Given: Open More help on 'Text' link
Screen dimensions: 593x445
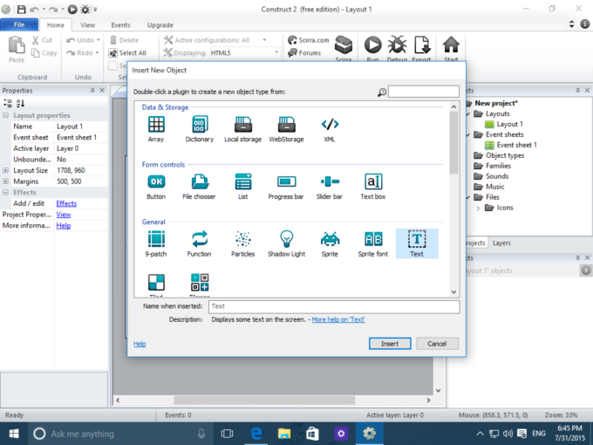Looking at the screenshot, I should [x=338, y=319].
